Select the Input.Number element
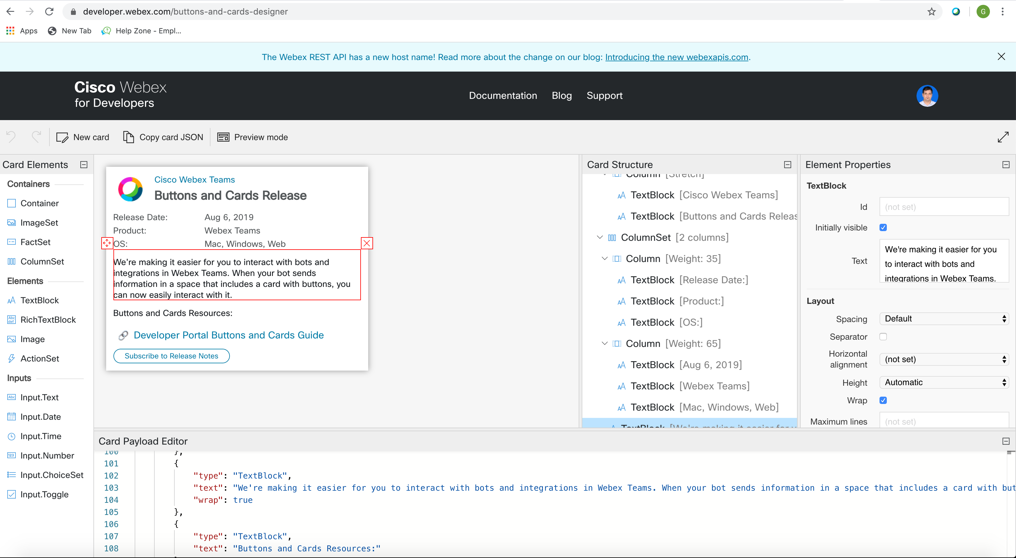This screenshot has width=1016, height=558. [x=41, y=455]
